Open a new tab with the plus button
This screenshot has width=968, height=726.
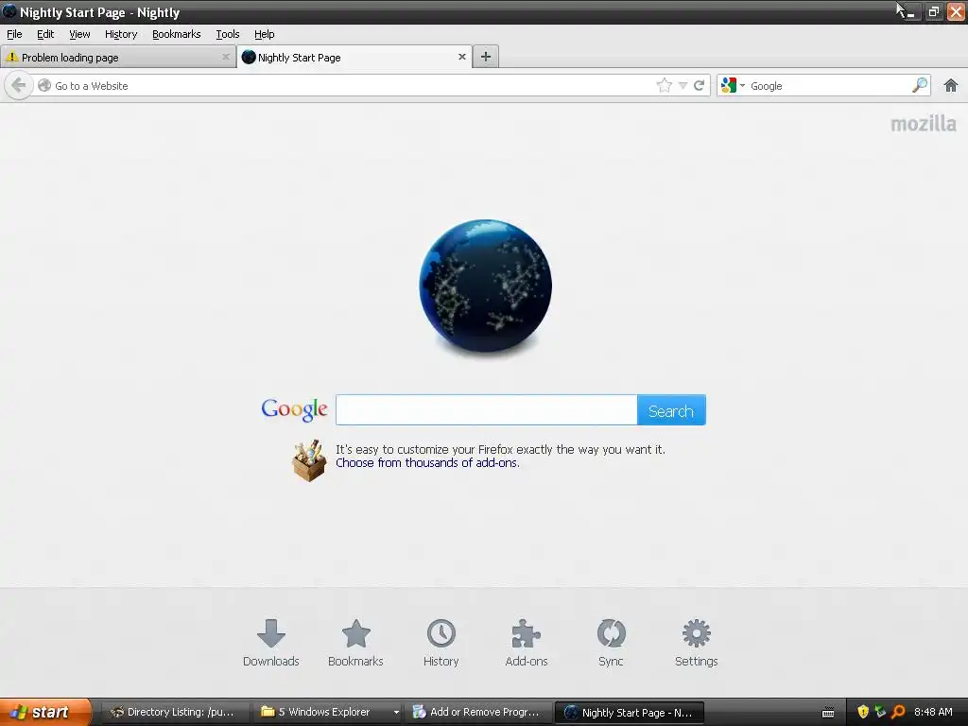pos(486,57)
